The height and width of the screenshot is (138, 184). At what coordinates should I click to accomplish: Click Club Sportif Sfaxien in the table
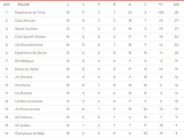tap(31, 37)
